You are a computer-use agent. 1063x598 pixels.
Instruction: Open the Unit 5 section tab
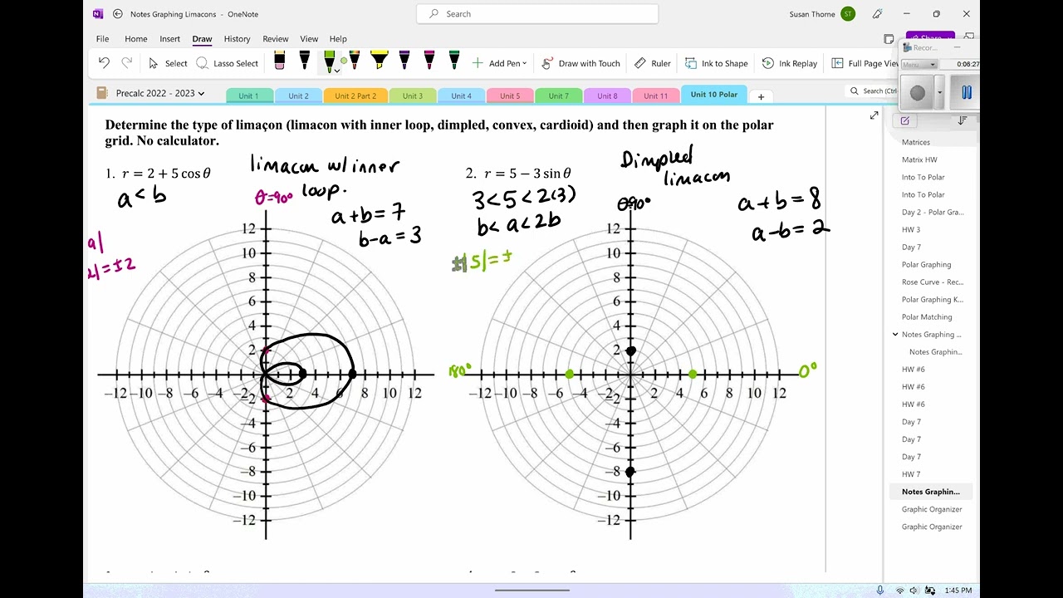[510, 96]
